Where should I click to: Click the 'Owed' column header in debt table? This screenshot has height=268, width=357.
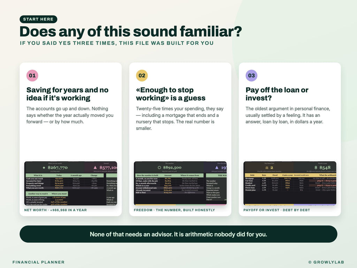pos(275,175)
